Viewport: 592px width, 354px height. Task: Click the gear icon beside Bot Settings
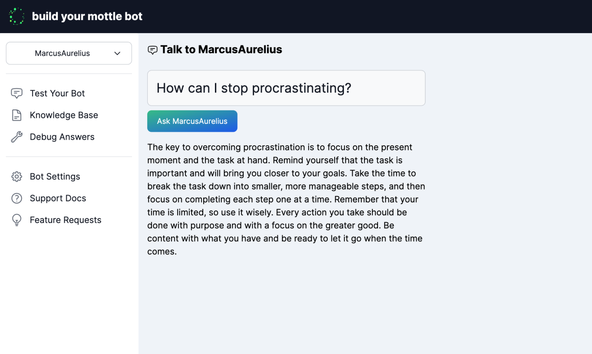[x=17, y=177]
